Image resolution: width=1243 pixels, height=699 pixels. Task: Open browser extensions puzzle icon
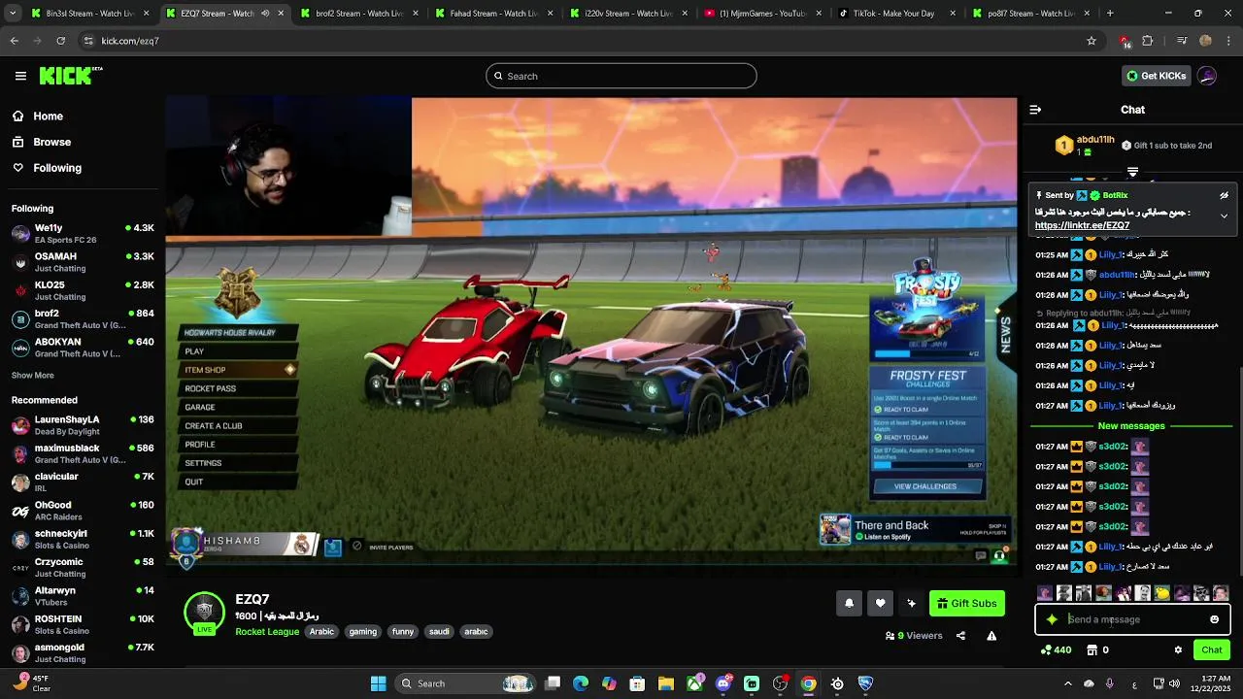pyautogui.click(x=1148, y=41)
